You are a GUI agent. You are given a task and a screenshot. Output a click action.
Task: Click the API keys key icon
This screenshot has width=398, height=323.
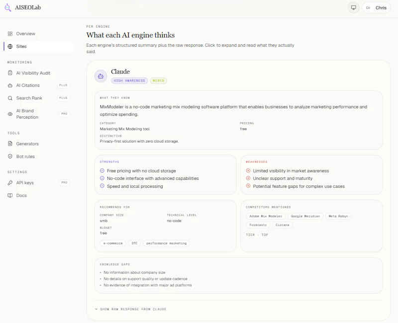point(10,183)
